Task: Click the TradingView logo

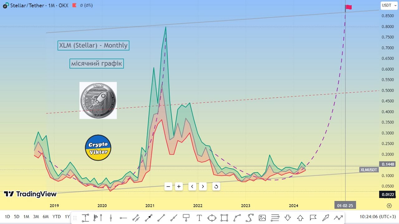Action: point(30,194)
